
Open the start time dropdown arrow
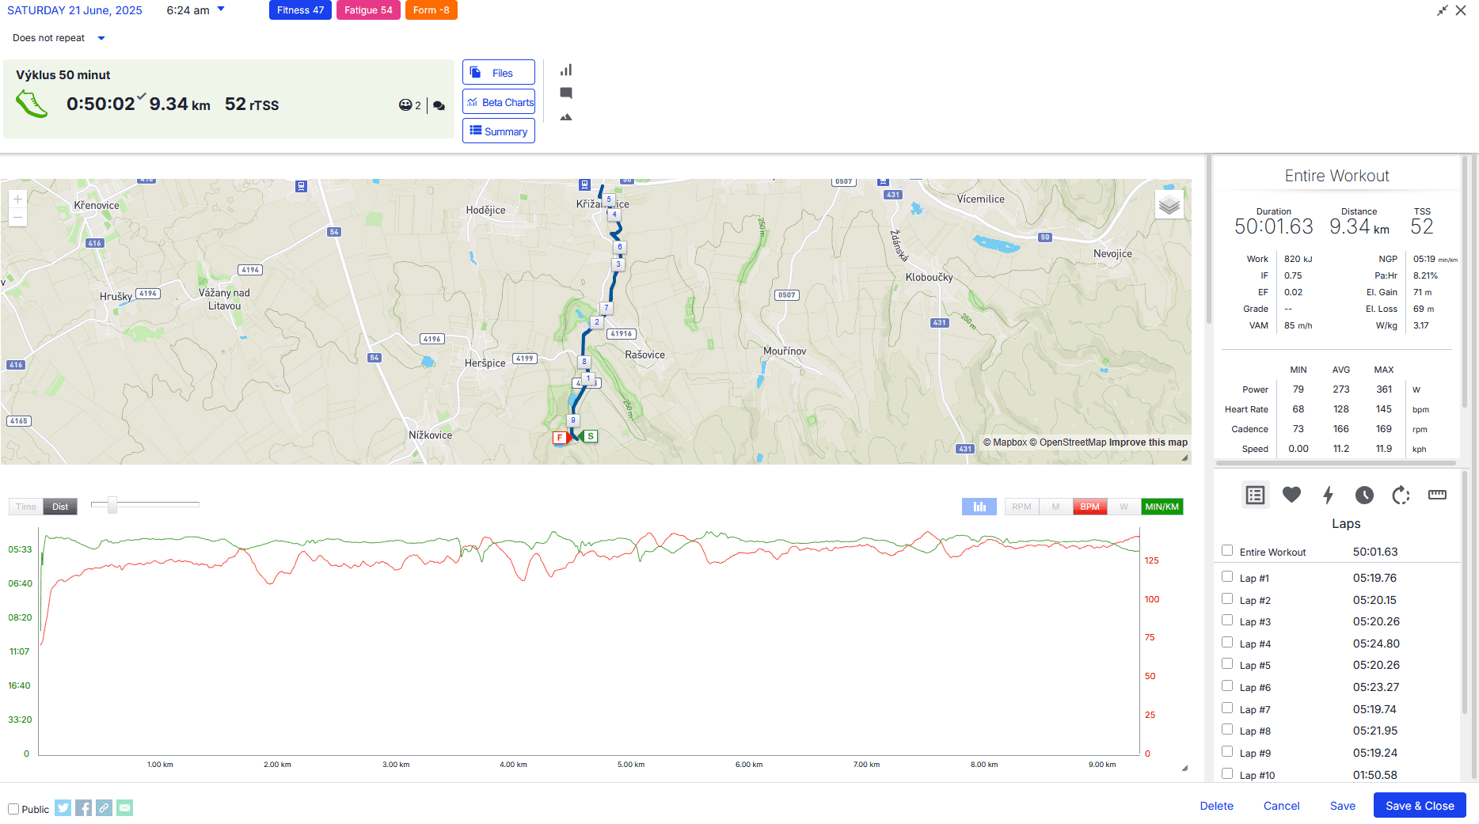click(221, 9)
